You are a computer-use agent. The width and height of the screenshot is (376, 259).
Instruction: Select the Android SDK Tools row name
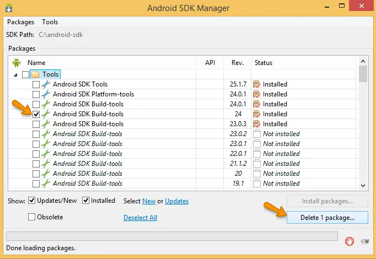tap(80, 84)
